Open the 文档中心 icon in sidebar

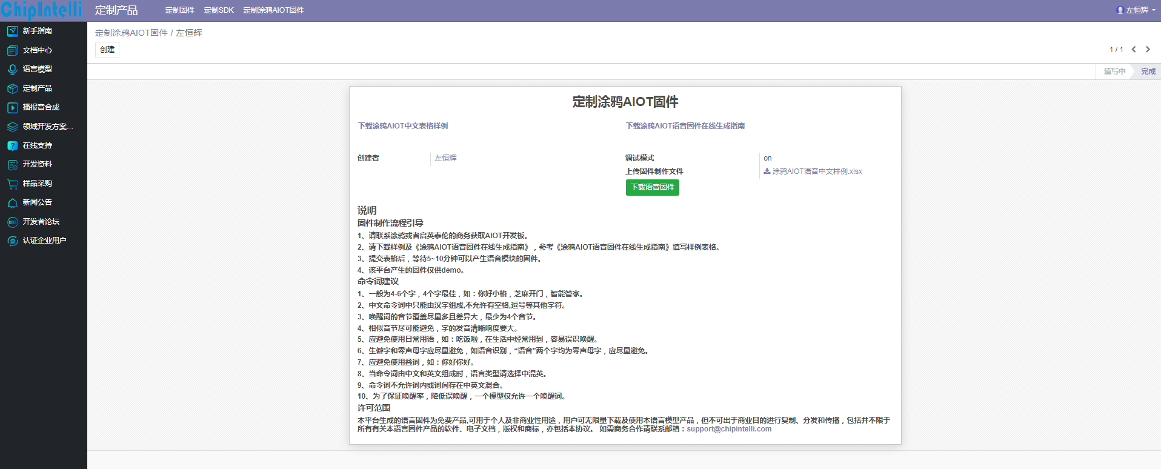[12, 50]
